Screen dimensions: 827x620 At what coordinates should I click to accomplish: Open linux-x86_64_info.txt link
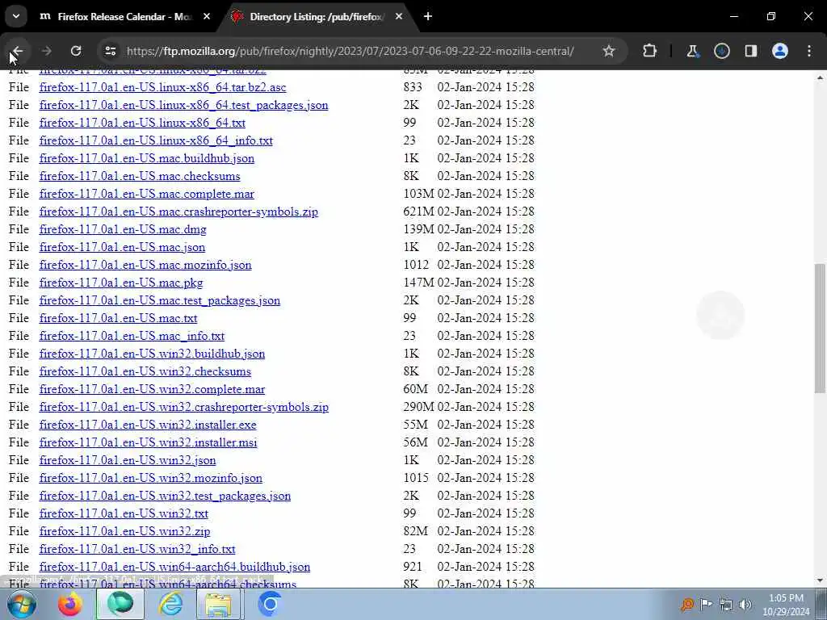156,140
